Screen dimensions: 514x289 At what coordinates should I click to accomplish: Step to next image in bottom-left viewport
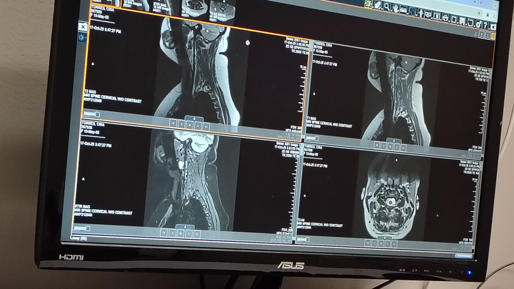(188, 234)
